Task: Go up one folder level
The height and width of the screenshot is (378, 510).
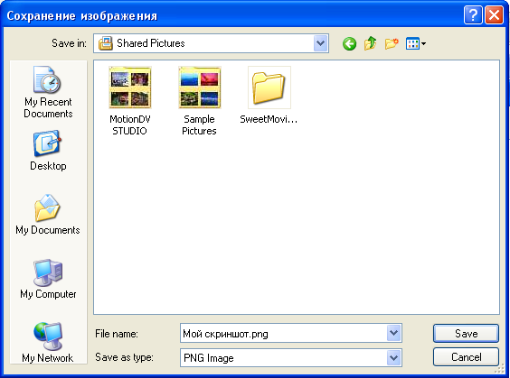Action: pyautogui.click(x=370, y=43)
